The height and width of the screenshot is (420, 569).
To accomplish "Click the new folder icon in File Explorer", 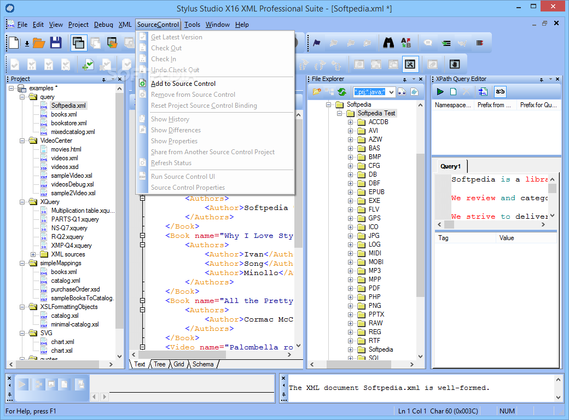I will pyautogui.click(x=317, y=92).
